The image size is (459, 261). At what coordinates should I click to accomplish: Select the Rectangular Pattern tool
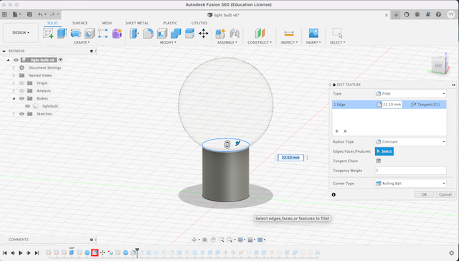[103, 34]
